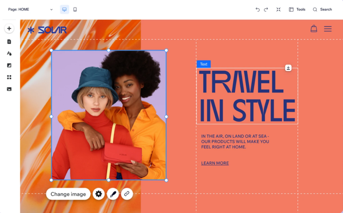Switch to mobile view
Screen dimensions: 343x213
pyautogui.click(x=75, y=10)
